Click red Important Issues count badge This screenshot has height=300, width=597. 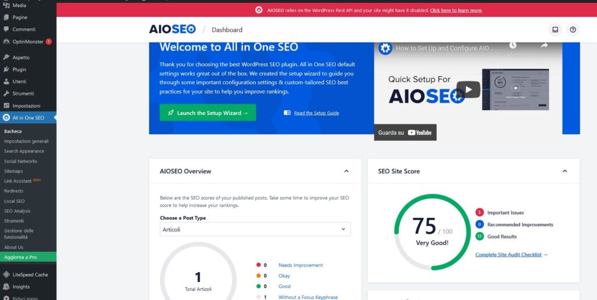pyautogui.click(x=480, y=213)
